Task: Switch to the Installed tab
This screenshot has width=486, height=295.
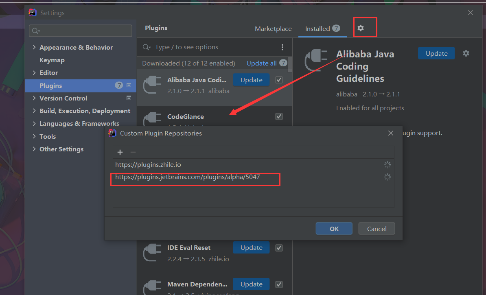Action: coord(322,28)
